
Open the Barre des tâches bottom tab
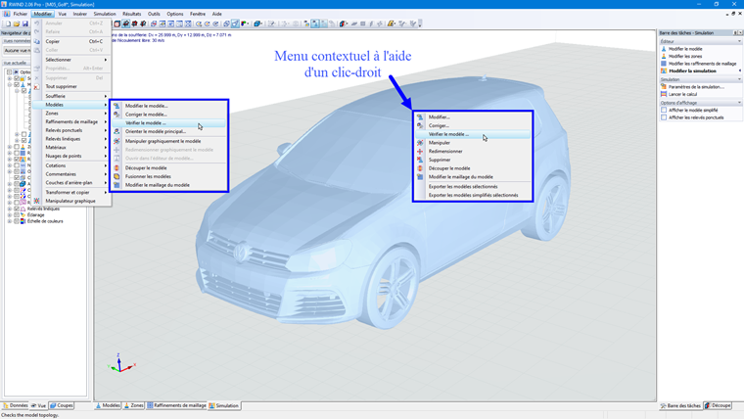click(680, 405)
